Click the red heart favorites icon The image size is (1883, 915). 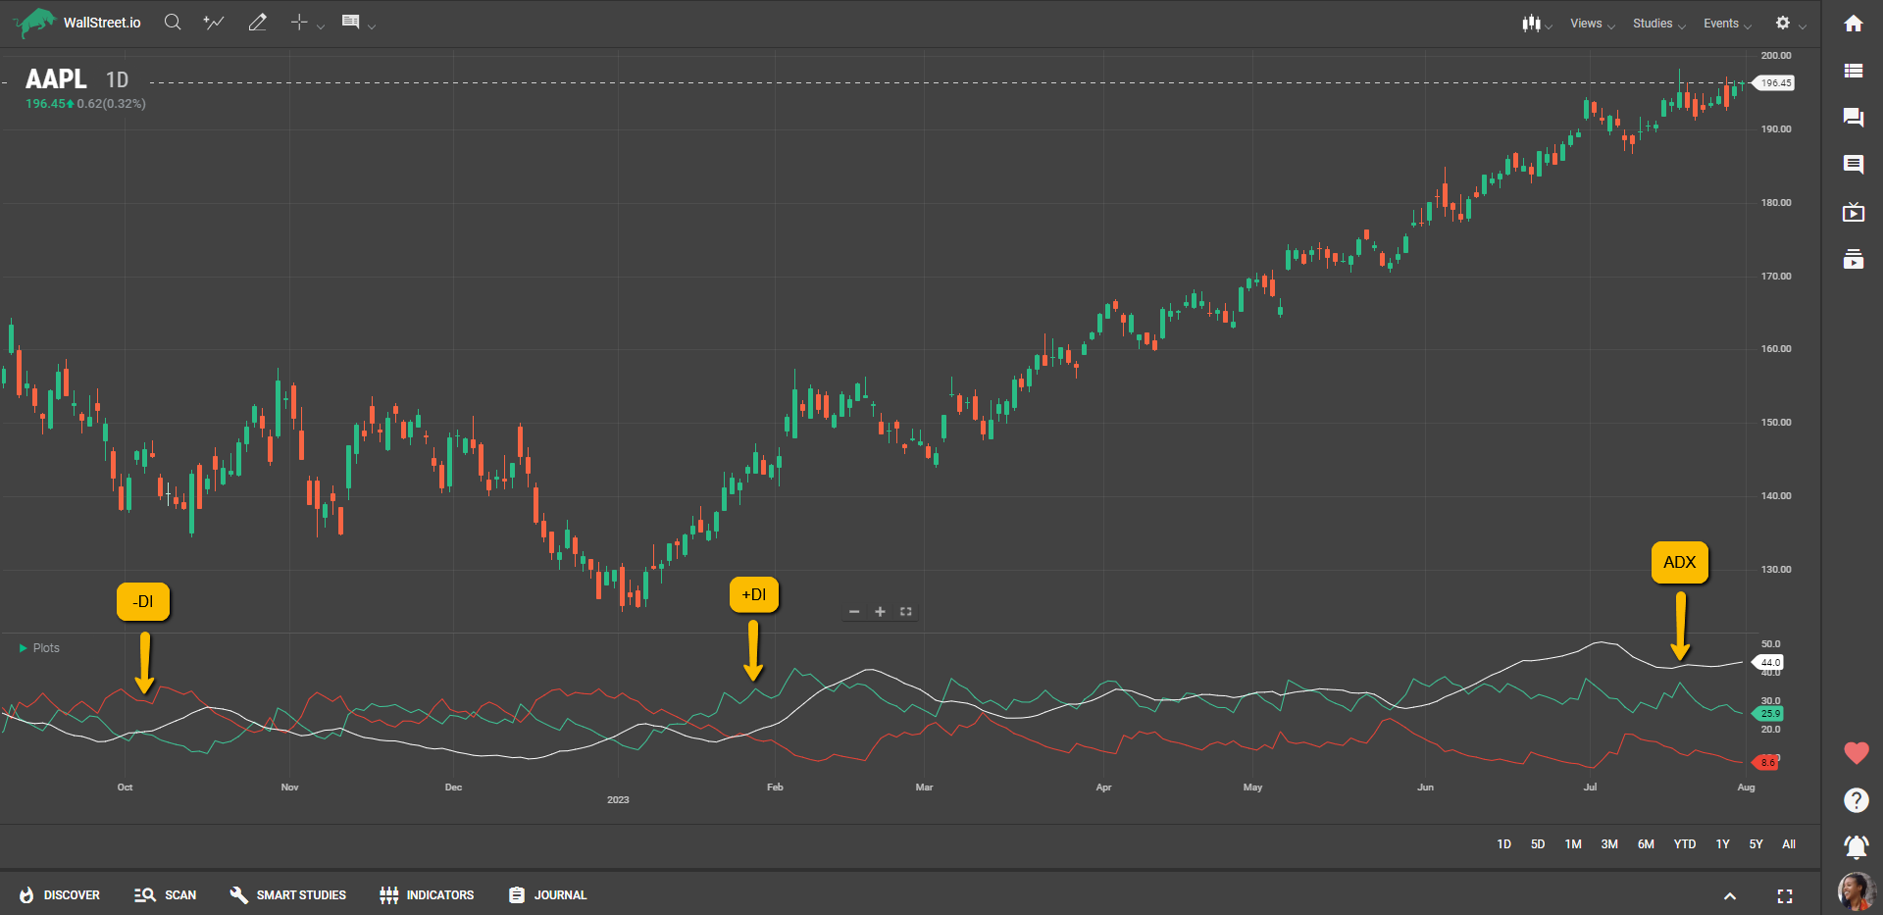click(1856, 753)
